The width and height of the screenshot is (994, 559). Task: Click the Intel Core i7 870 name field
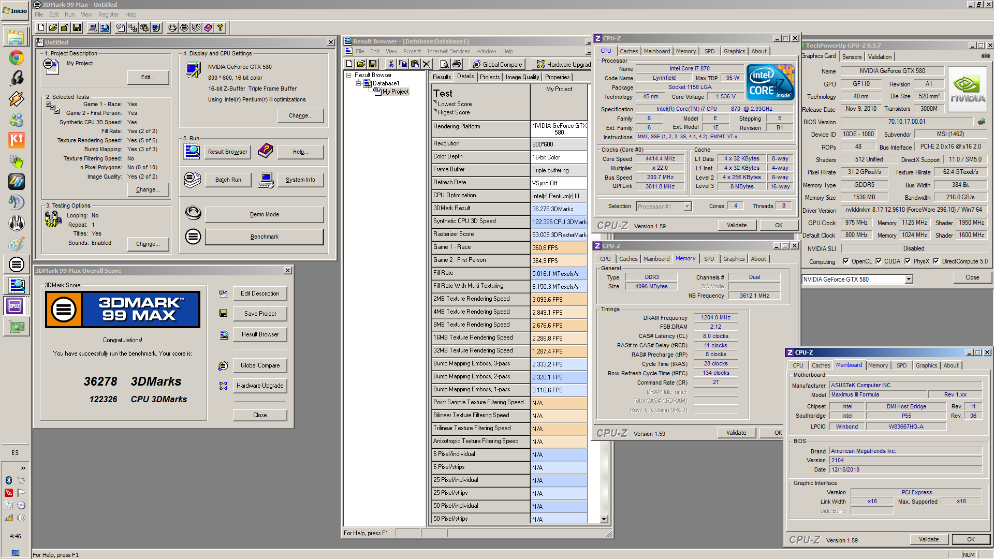[690, 68]
